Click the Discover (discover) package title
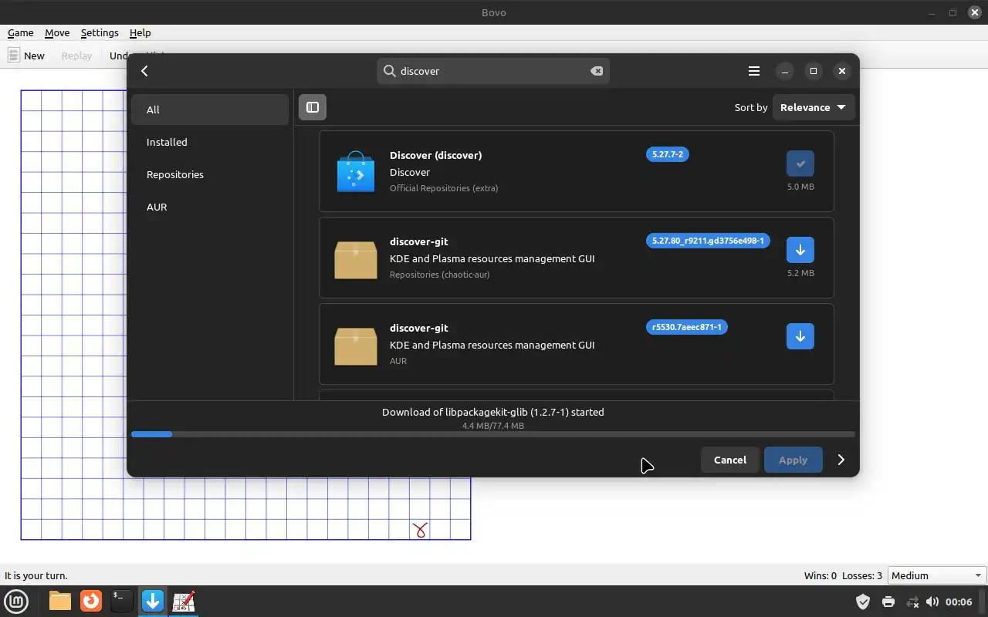Screen dimensions: 988x617 click(435, 155)
